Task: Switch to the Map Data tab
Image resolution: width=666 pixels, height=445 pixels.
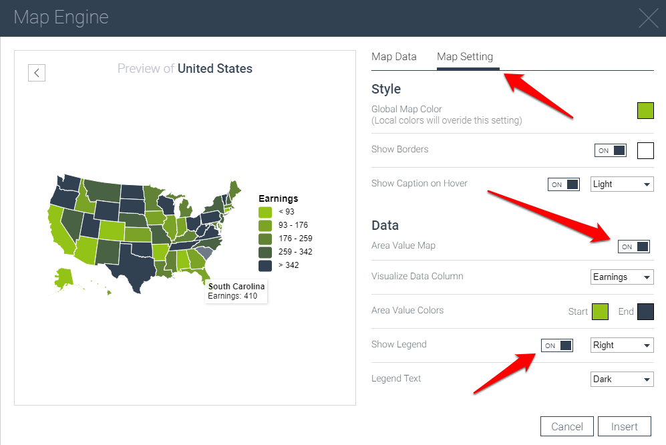Action: [x=394, y=57]
